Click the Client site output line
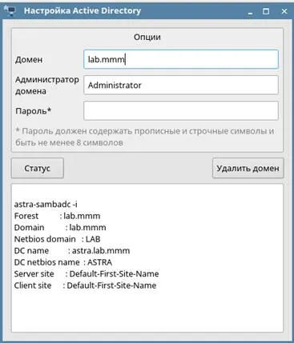The width and height of the screenshot is (294, 343). (x=85, y=285)
